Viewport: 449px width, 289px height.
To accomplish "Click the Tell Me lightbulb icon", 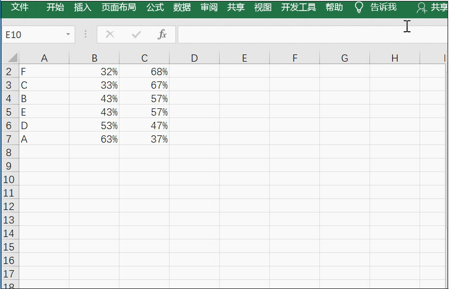I will (359, 7).
